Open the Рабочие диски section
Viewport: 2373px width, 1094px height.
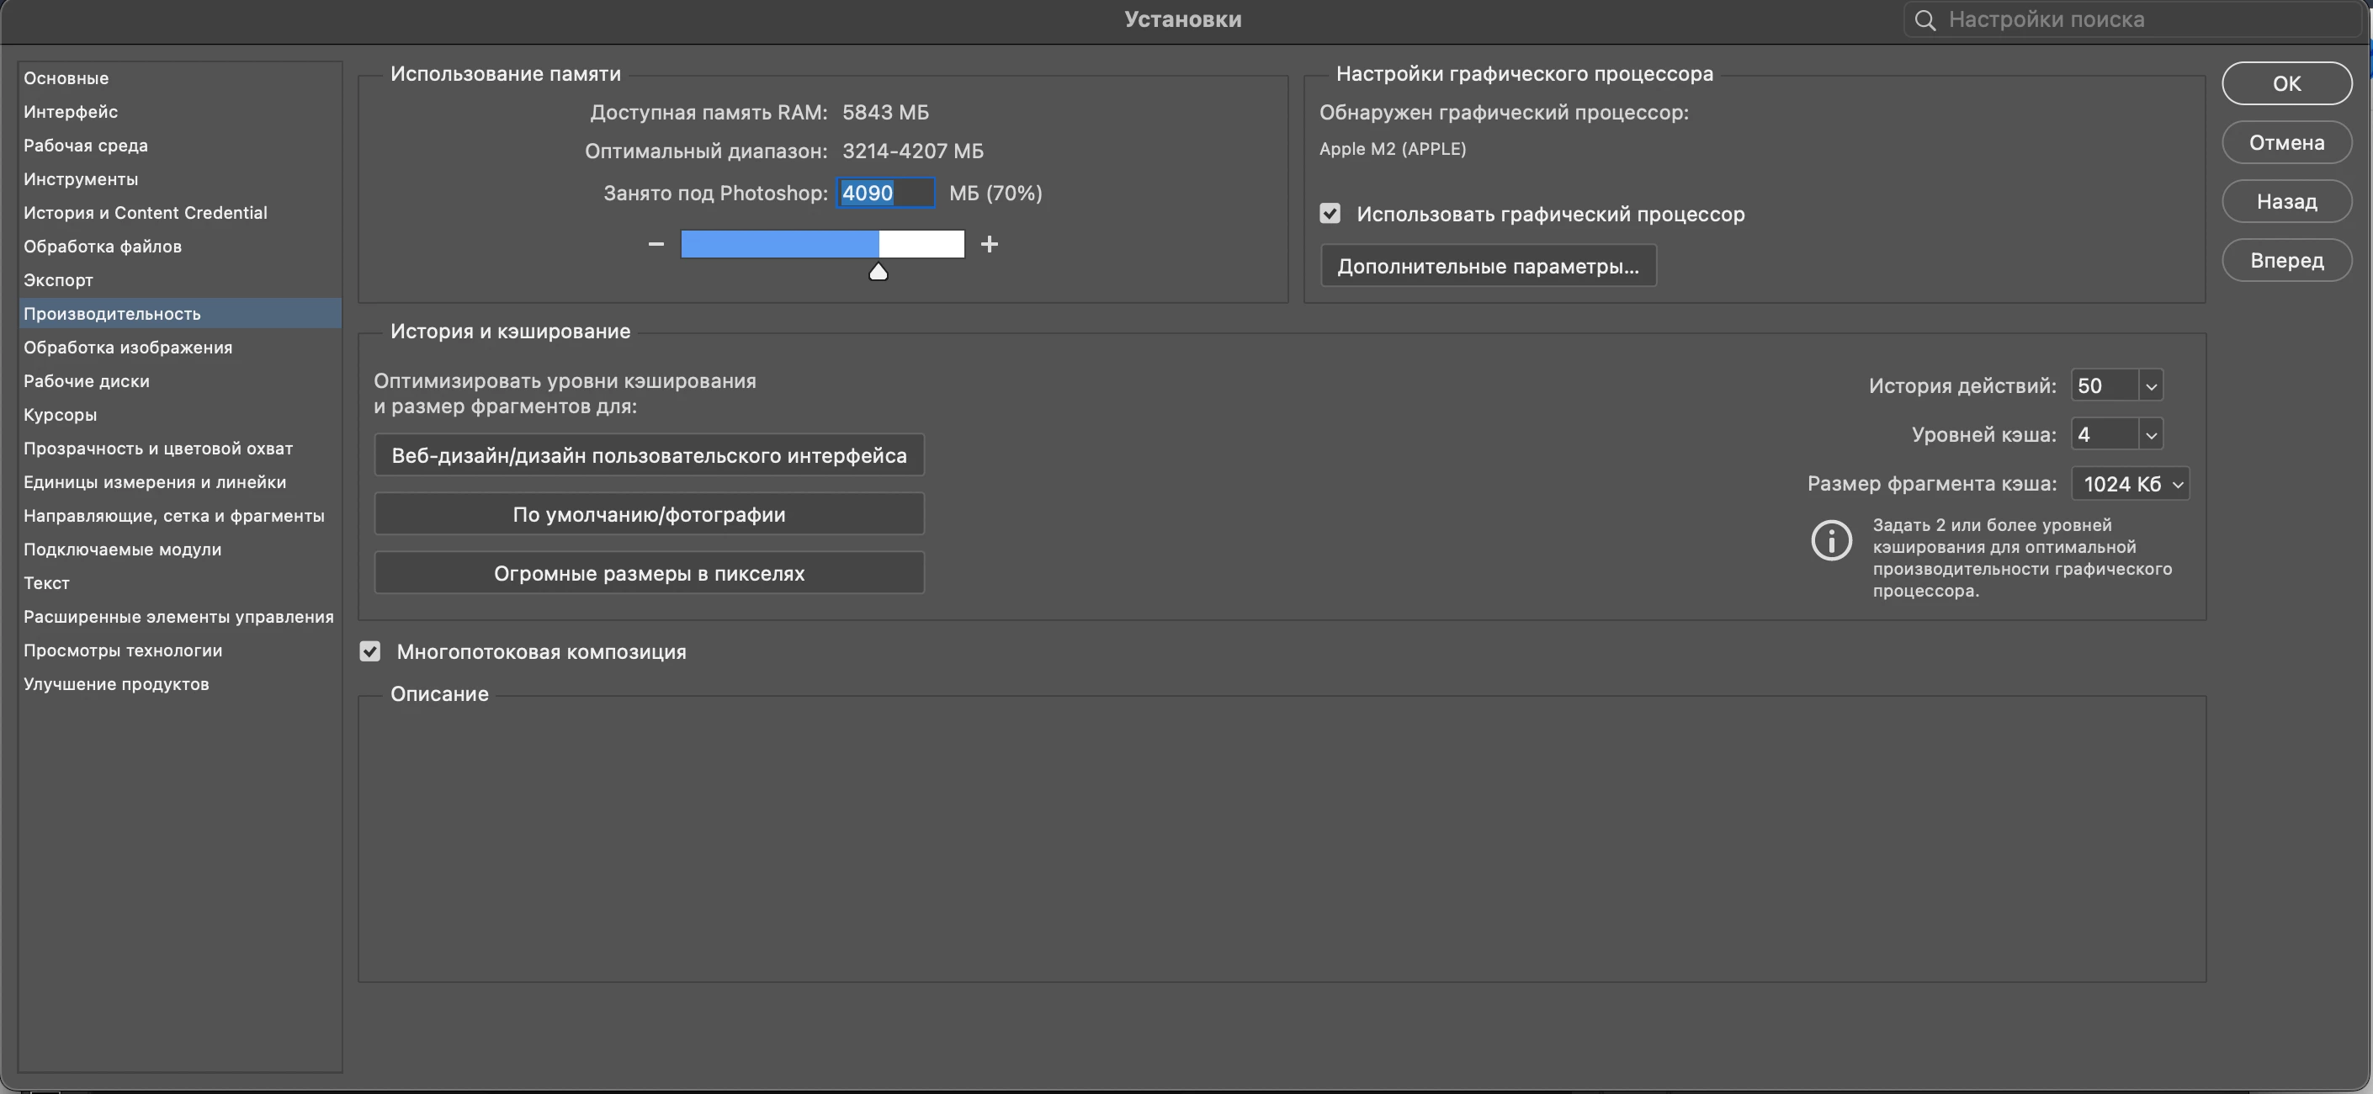pos(87,381)
